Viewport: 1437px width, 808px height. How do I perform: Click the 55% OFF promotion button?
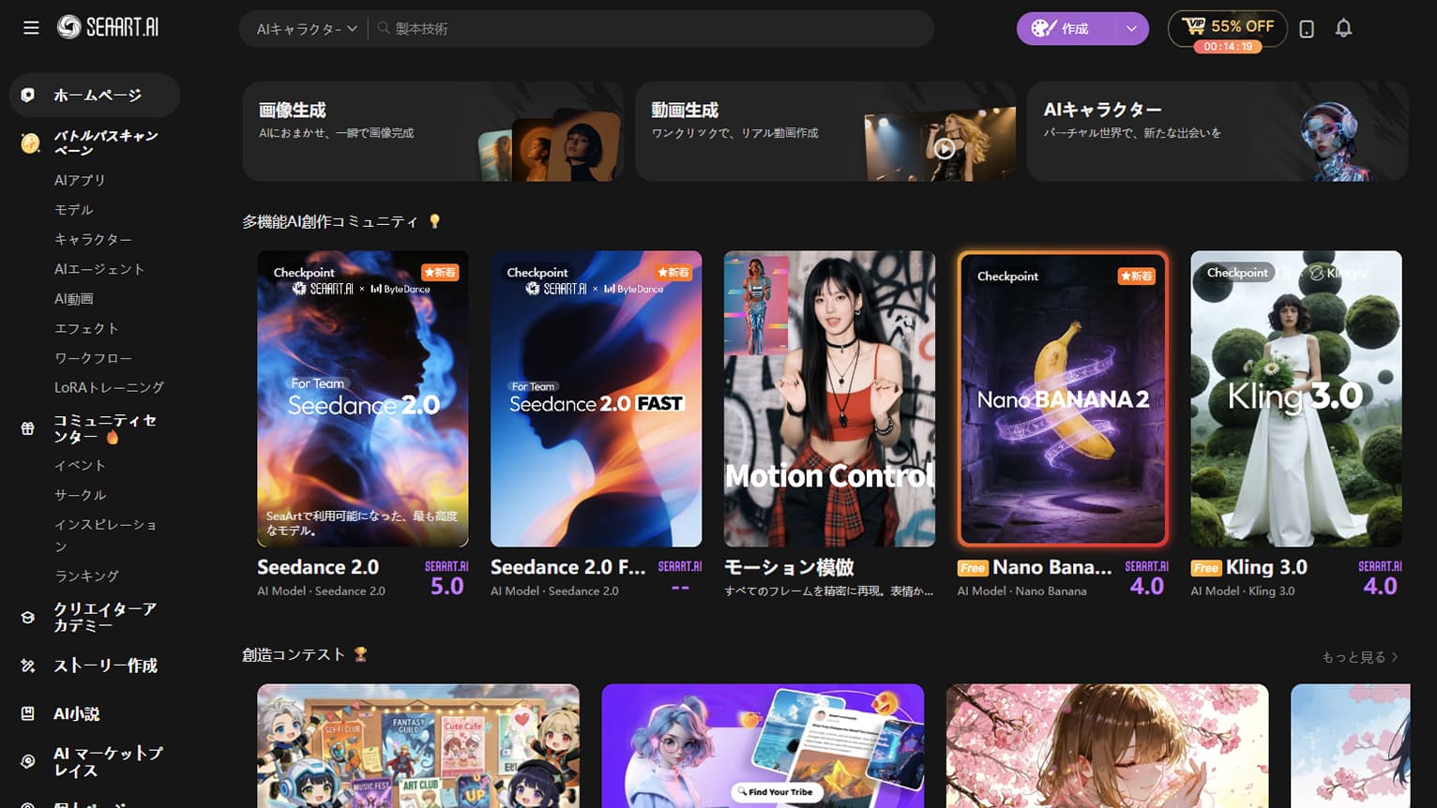1227,29
